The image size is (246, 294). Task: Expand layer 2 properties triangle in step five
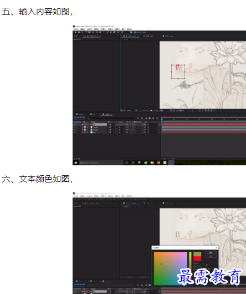pos(83,127)
